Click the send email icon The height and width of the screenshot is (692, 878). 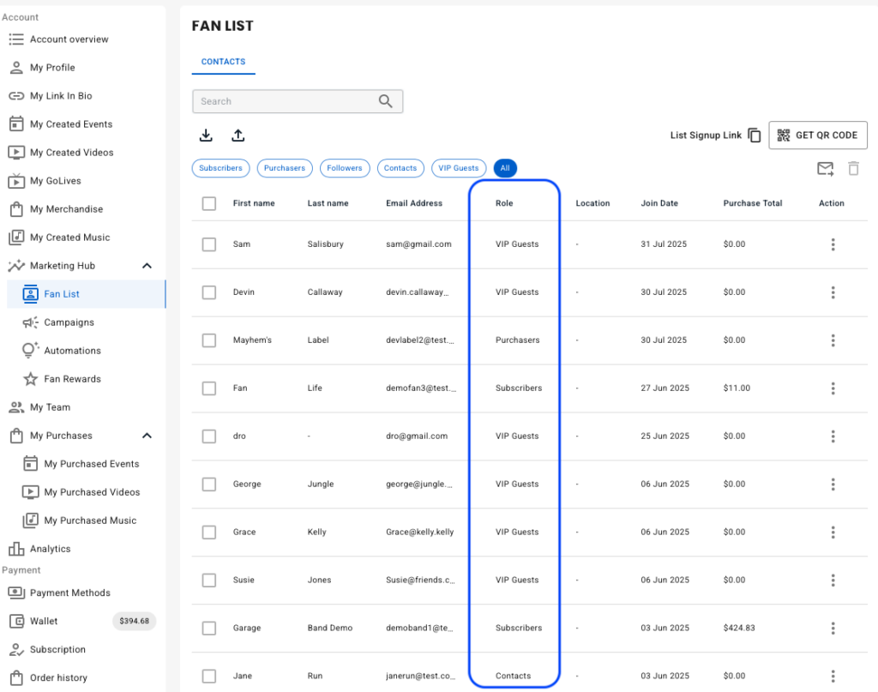(x=825, y=169)
